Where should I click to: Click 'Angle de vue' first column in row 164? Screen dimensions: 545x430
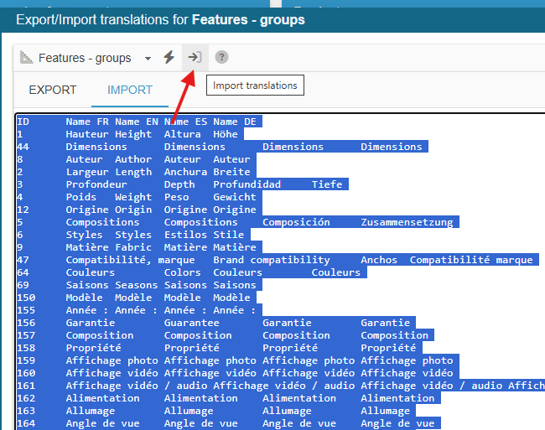pyautogui.click(x=102, y=423)
